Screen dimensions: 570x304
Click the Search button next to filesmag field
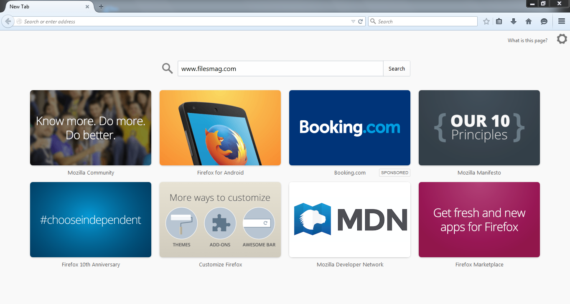397,68
